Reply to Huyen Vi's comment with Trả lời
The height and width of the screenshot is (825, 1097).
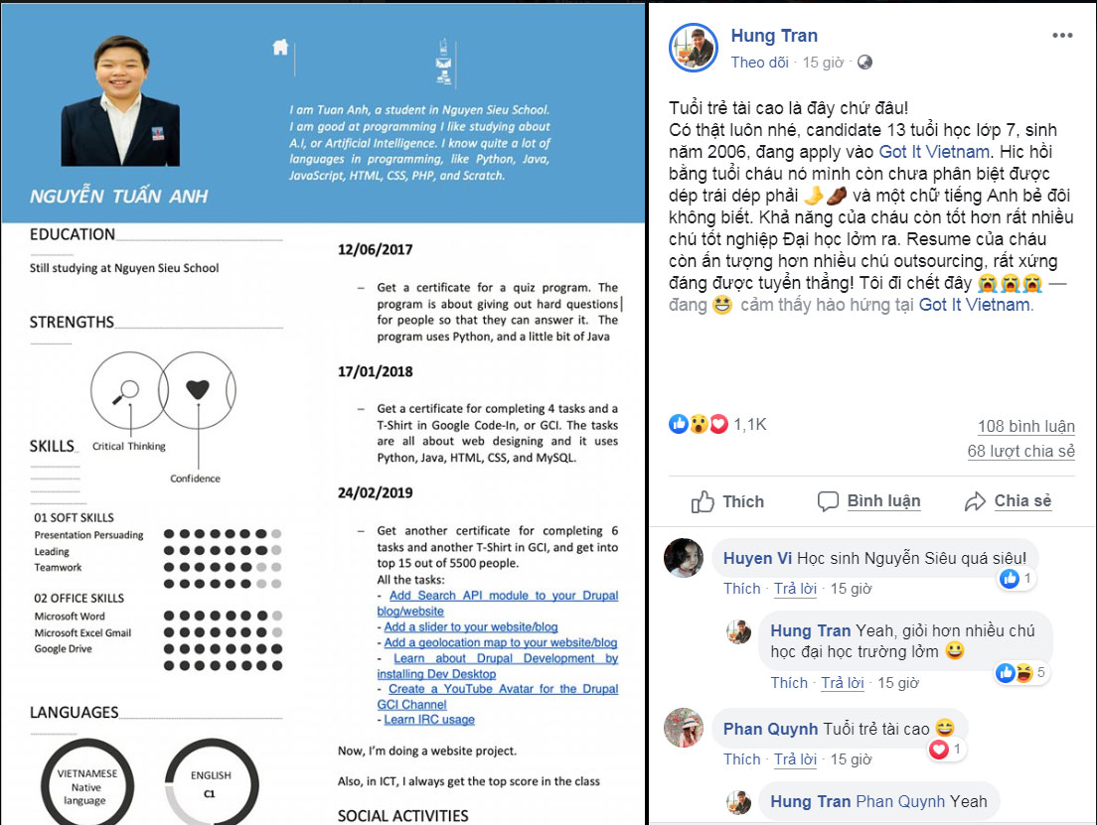(x=795, y=589)
